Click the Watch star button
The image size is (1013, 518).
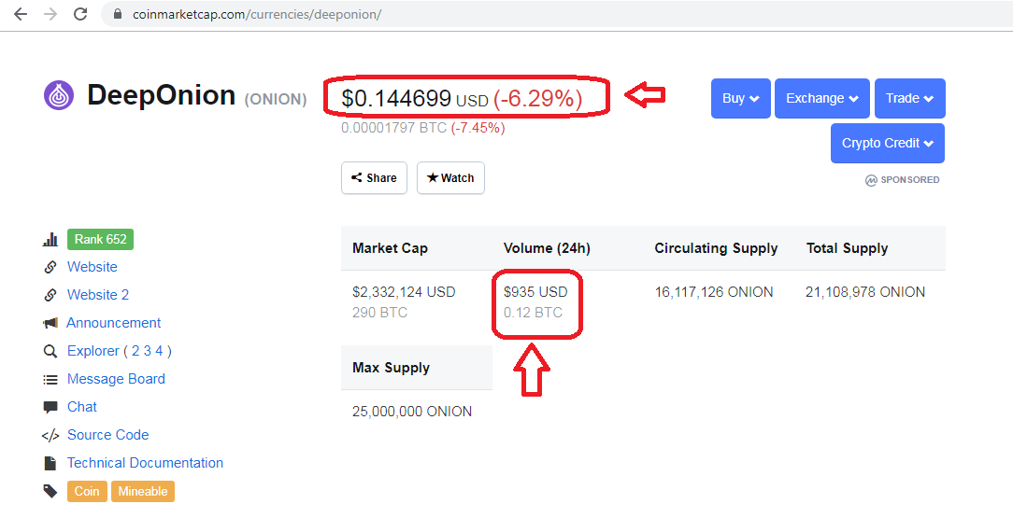(450, 178)
